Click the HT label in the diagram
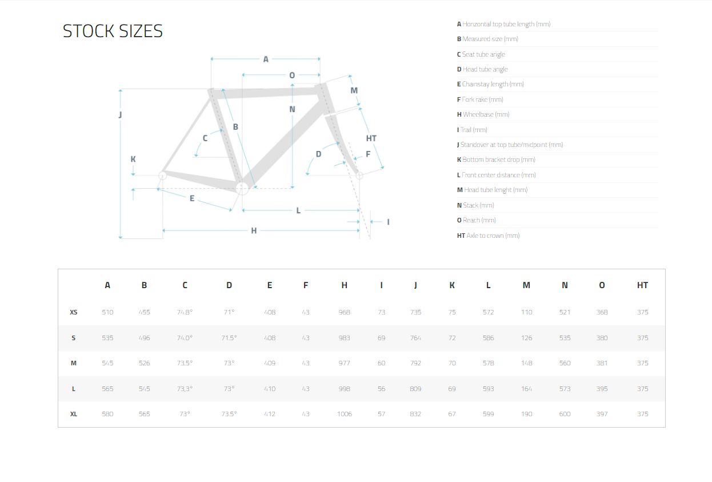The image size is (712, 482). 371,138
